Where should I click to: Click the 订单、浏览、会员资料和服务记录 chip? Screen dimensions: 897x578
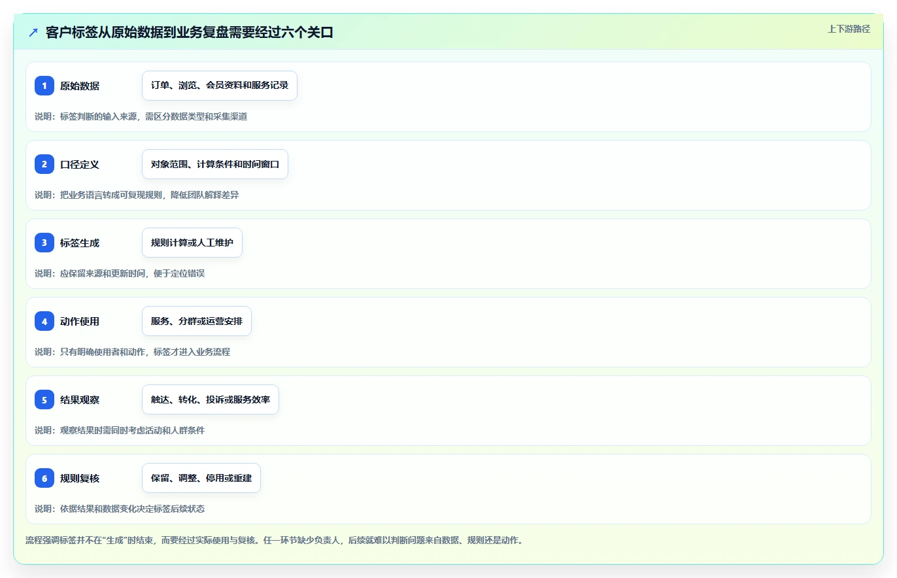tap(220, 86)
